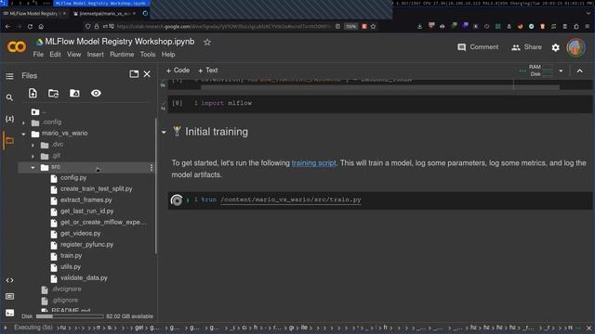The image size is (595, 334).
Task: Open the Comment panel
Action: [478, 47]
